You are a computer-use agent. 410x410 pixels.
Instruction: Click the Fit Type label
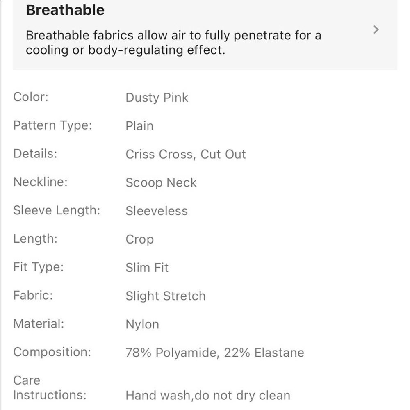point(39,267)
